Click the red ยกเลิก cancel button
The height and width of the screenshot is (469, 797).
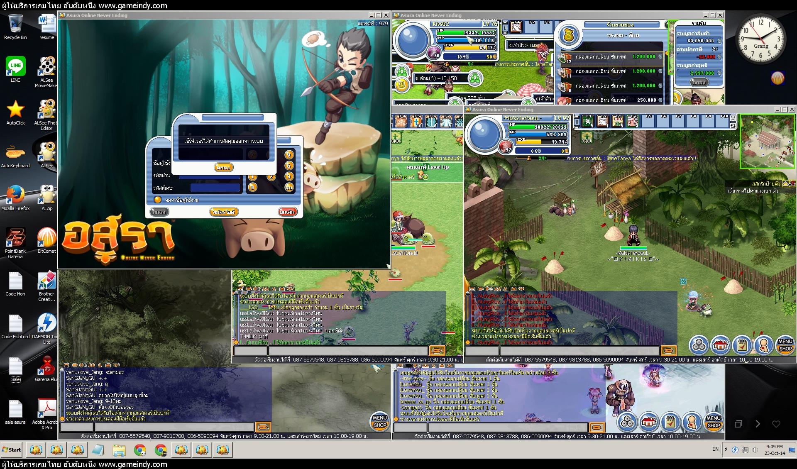287,212
